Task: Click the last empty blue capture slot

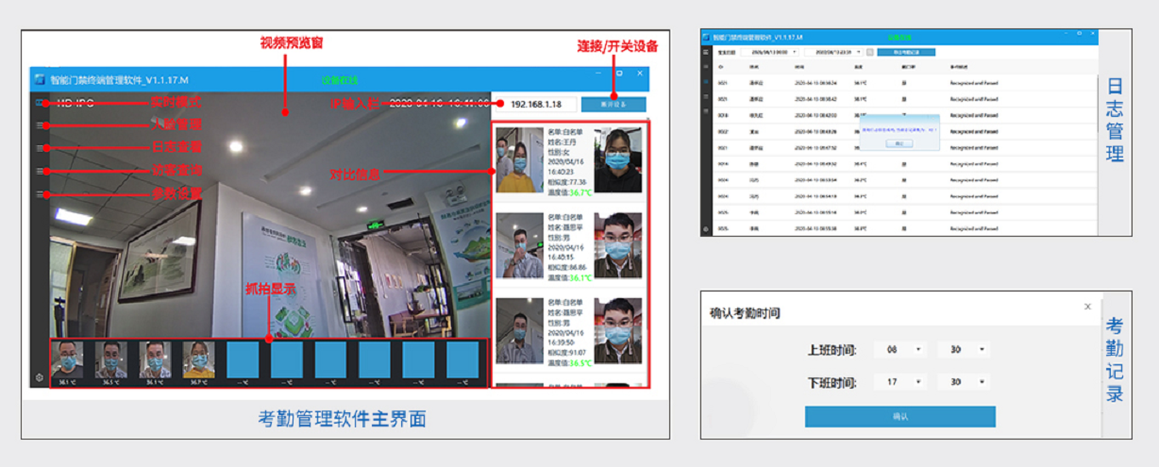Action: [x=463, y=359]
